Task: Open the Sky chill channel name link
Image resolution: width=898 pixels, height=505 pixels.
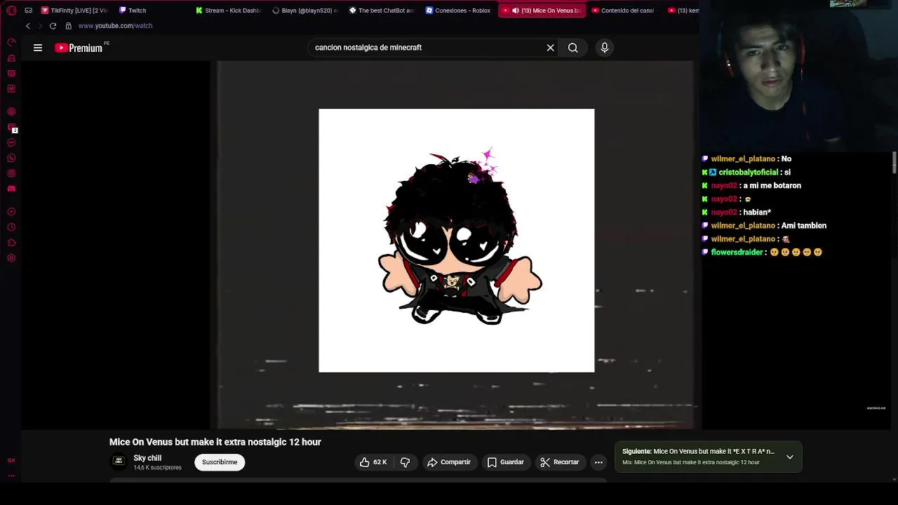Action: 147,458
